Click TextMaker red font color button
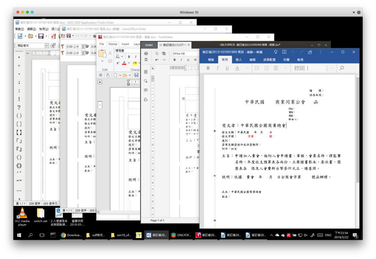Image resolution: width=376 pixels, height=259 pixels. (124, 63)
